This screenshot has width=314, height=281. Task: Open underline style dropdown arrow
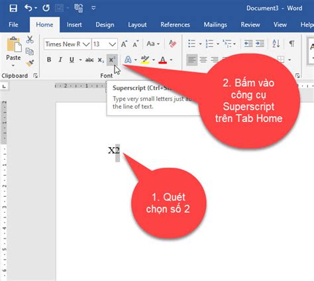click(x=80, y=60)
